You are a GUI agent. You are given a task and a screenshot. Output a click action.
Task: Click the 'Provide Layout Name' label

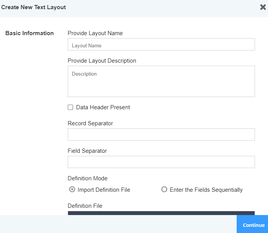click(95, 33)
